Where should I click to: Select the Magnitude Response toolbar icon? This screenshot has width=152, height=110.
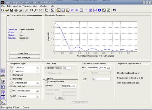[x=59, y=10]
